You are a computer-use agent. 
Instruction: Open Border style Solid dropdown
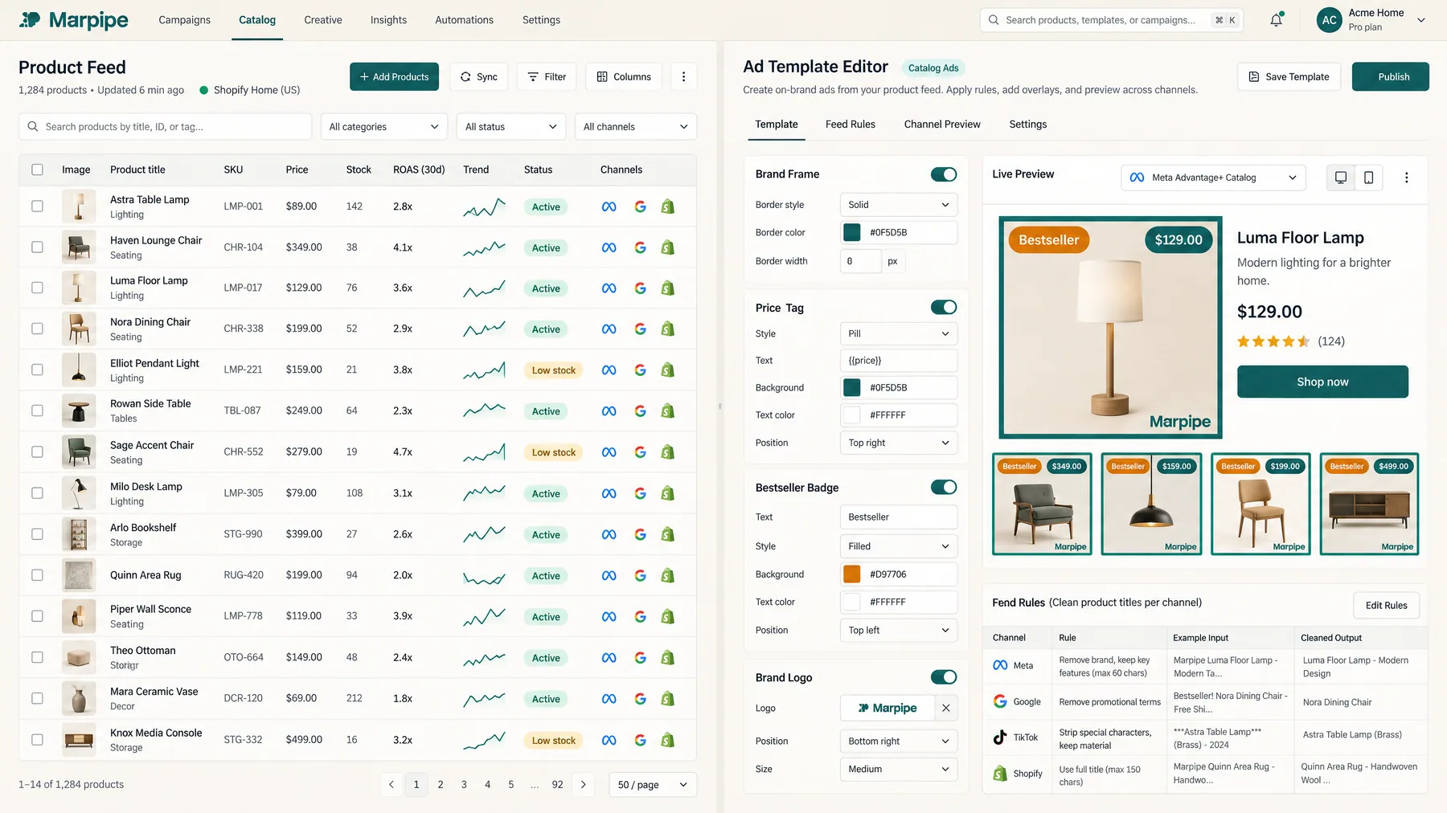(899, 205)
